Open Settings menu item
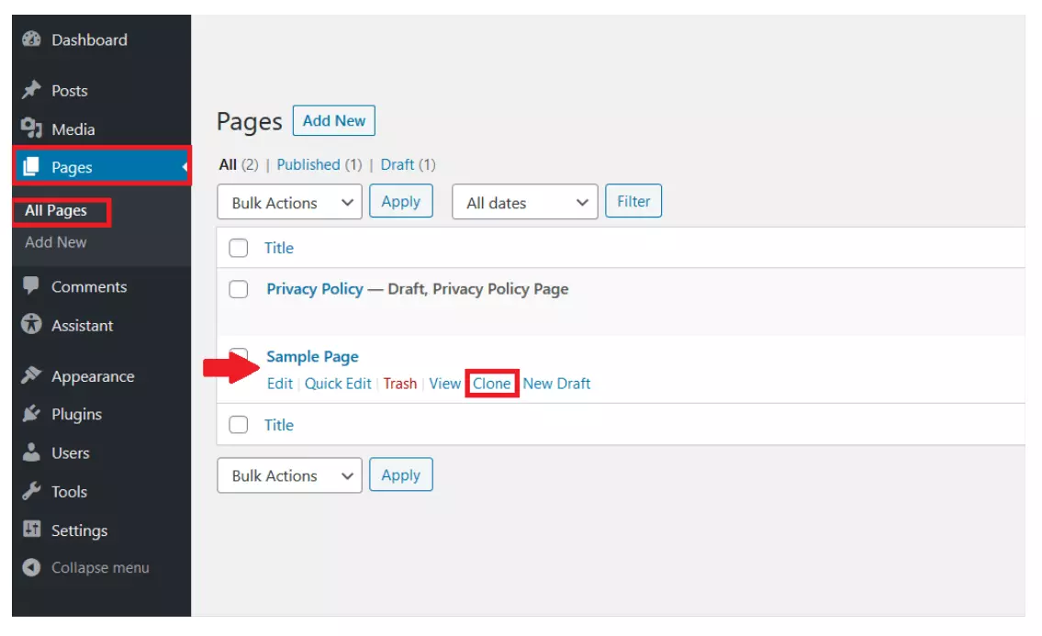Viewport: 1042px width, 636px height. click(79, 530)
